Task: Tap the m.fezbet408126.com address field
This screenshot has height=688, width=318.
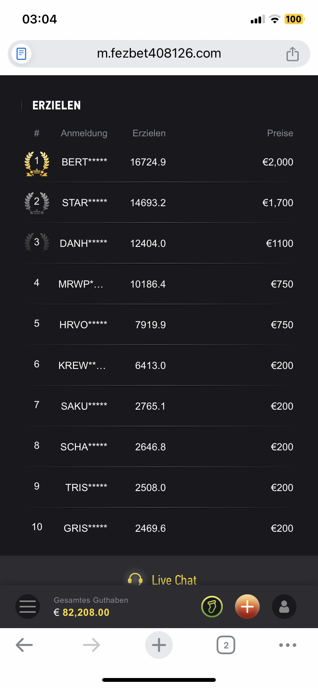Action: click(159, 53)
